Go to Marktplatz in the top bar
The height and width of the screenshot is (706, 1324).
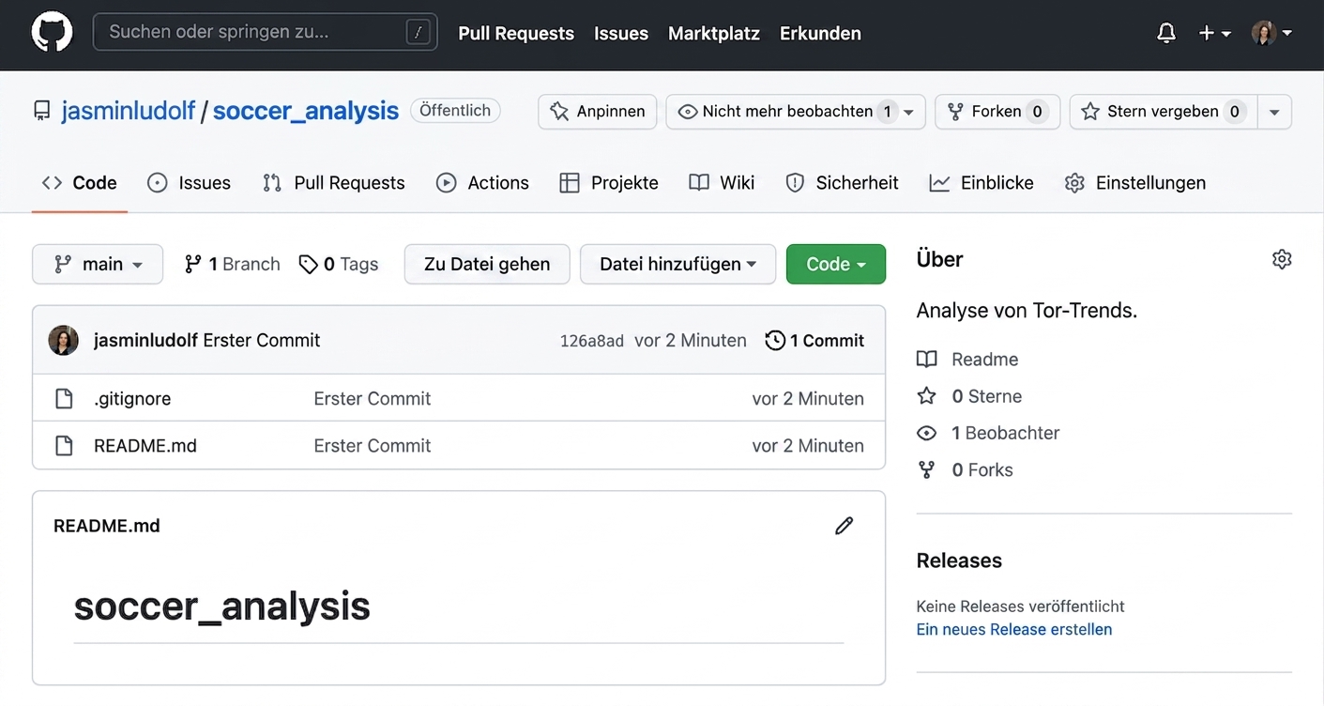(x=714, y=33)
